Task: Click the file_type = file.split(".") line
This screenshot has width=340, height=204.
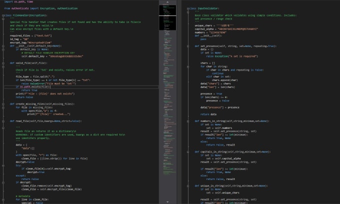Action: tap(35, 76)
